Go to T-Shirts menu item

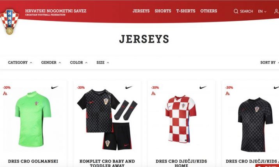[x=186, y=11]
